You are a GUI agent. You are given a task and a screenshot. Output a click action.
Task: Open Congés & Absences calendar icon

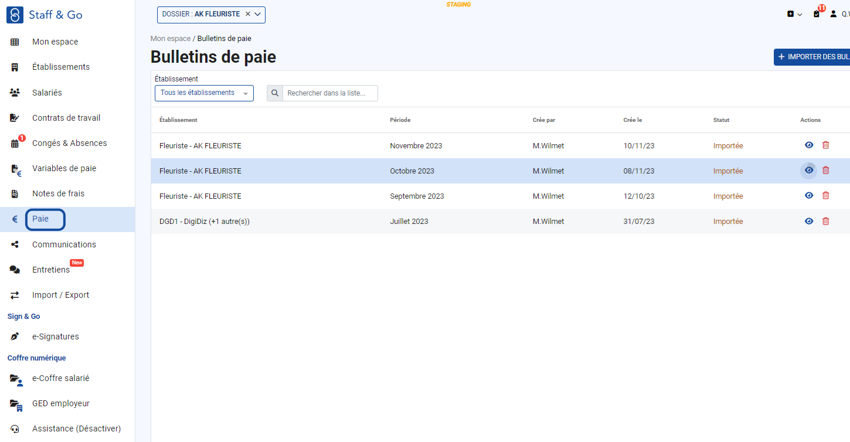coord(15,144)
